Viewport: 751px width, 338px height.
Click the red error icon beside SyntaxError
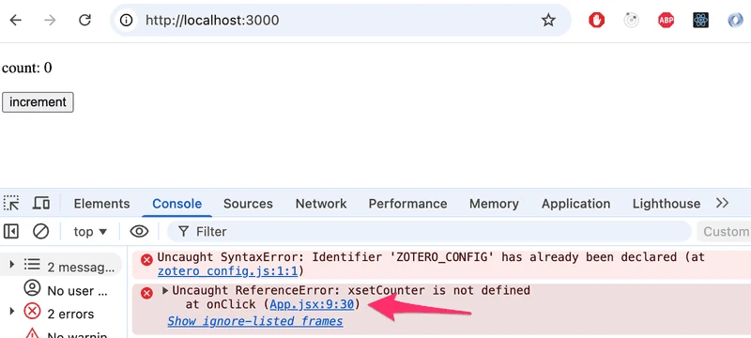[x=146, y=260]
